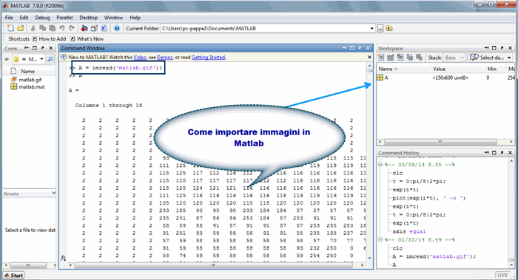Open the Edit menu

(x=24, y=18)
